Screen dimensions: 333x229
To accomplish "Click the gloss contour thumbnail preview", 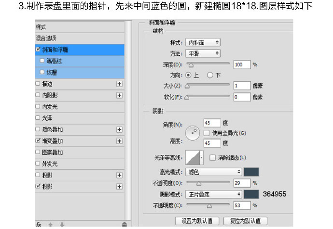I will [193, 158].
